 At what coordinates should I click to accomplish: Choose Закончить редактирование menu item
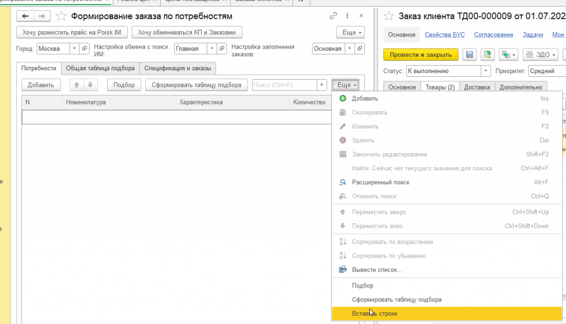coord(447,154)
